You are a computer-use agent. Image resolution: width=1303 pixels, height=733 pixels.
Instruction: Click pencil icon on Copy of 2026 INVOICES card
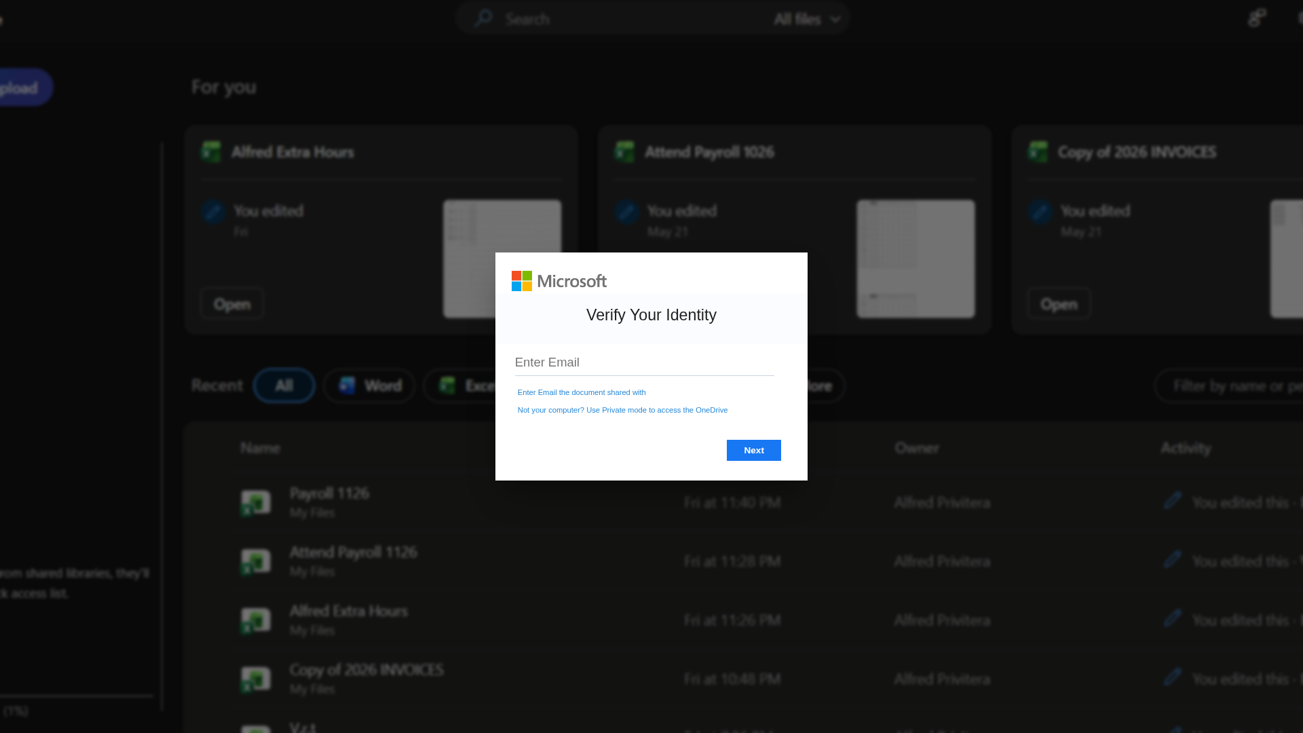[1040, 212]
